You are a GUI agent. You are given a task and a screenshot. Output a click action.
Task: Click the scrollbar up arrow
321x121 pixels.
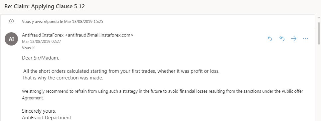pyautogui.click(x=319, y=18)
